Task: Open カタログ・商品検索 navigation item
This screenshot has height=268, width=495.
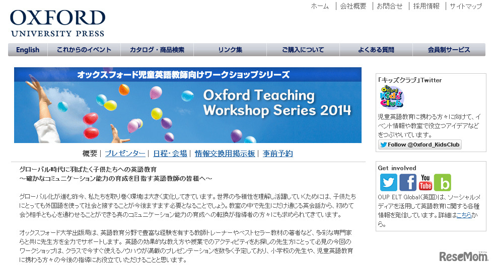Action: click(157, 50)
